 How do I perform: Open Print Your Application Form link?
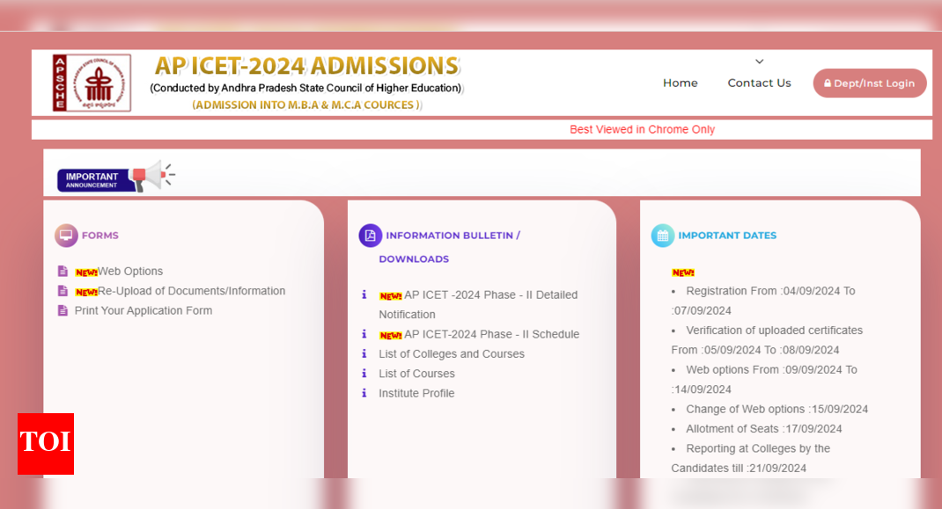143,310
